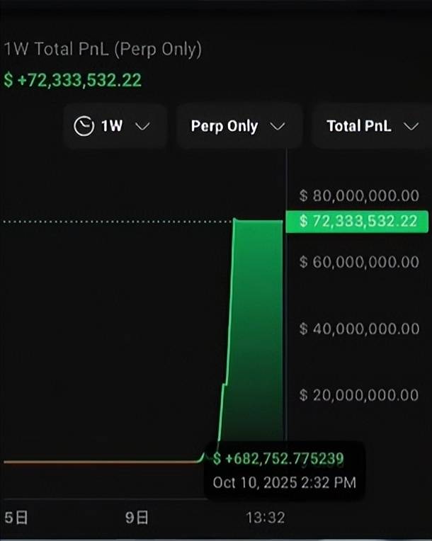Select the Perp Only filter label
Viewport: 432px width, 541px height.
tap(224, 127)
